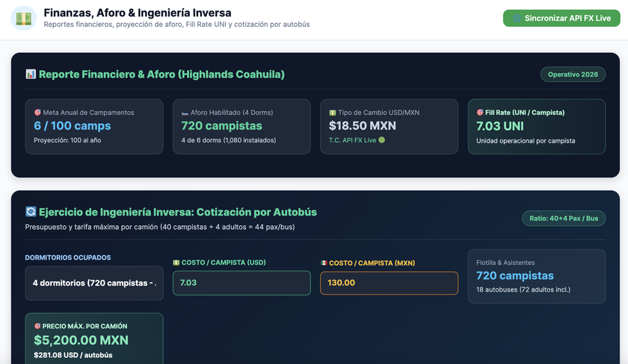The width and height of the screenshot is (628, 364).
Task: Click the COSTO / CAMPISTA (MXN) label
Action: [x=372, y=263]
